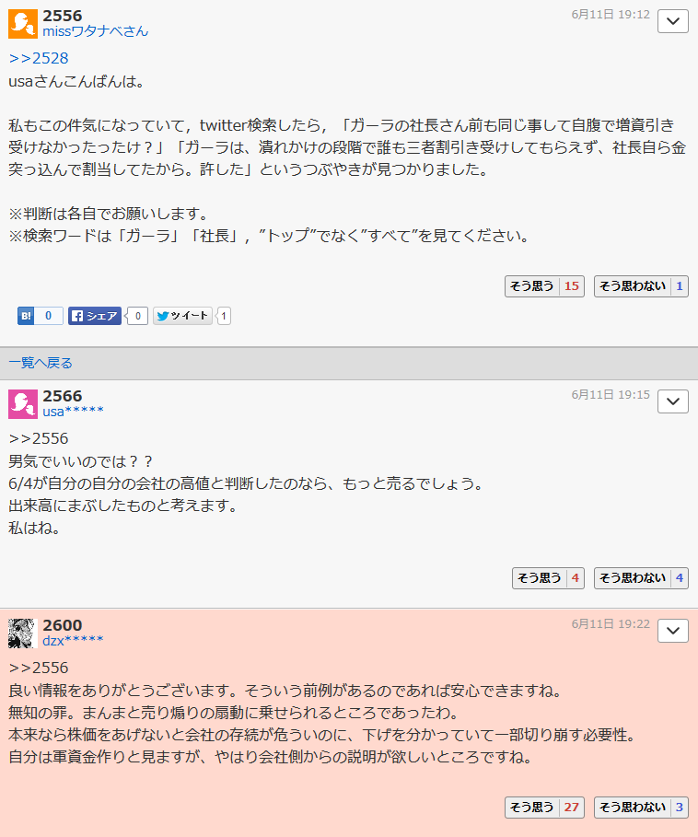Image resolution: width=698 pixels, height=837 pixels.
Task: Open the >>2528 reply reference link
Action: [39, 58]
